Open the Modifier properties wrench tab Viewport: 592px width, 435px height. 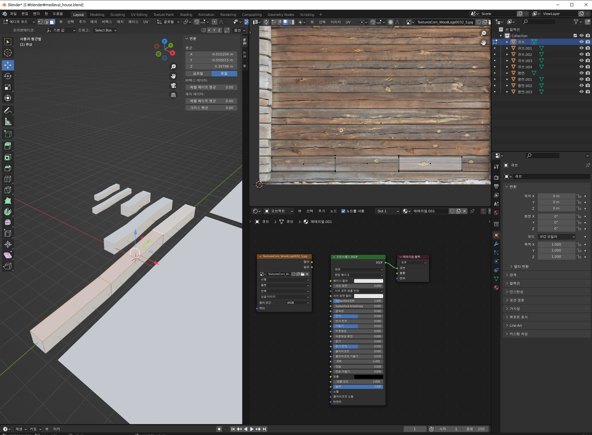click(x=496, y=244)
